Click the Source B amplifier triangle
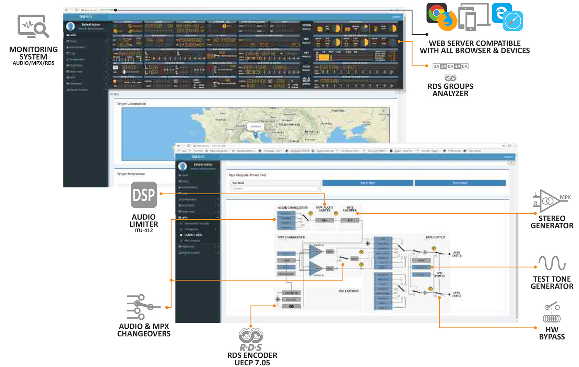 click(x=316, y=268)
